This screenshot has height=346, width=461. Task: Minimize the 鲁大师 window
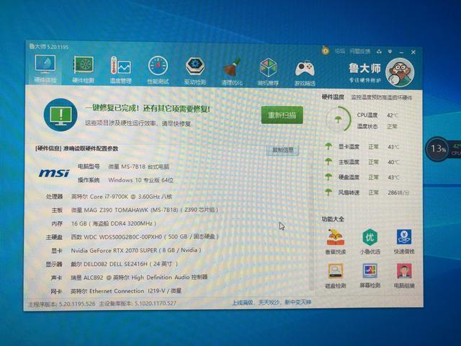tap(401, 52)
